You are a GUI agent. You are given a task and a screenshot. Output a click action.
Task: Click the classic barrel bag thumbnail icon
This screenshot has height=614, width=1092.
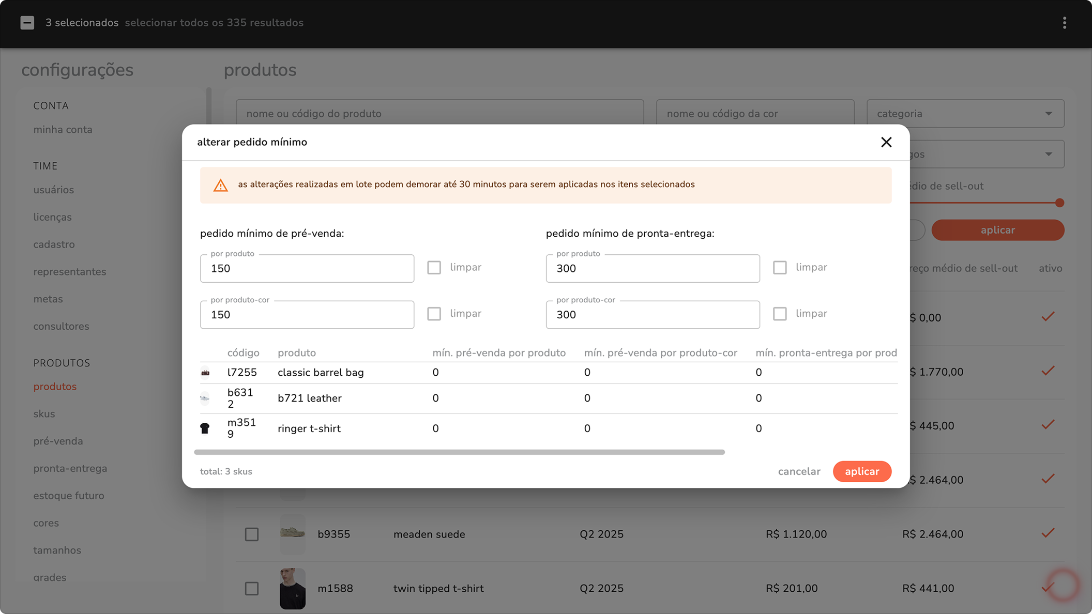pos(205,373)
